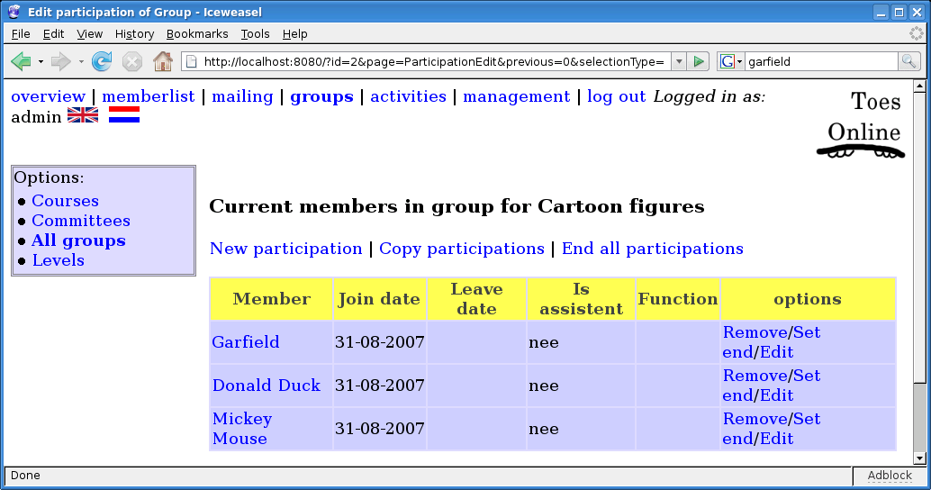The image size is (931, 490).
Task: Remove Garfield's participation
Action: coord(755,332)
